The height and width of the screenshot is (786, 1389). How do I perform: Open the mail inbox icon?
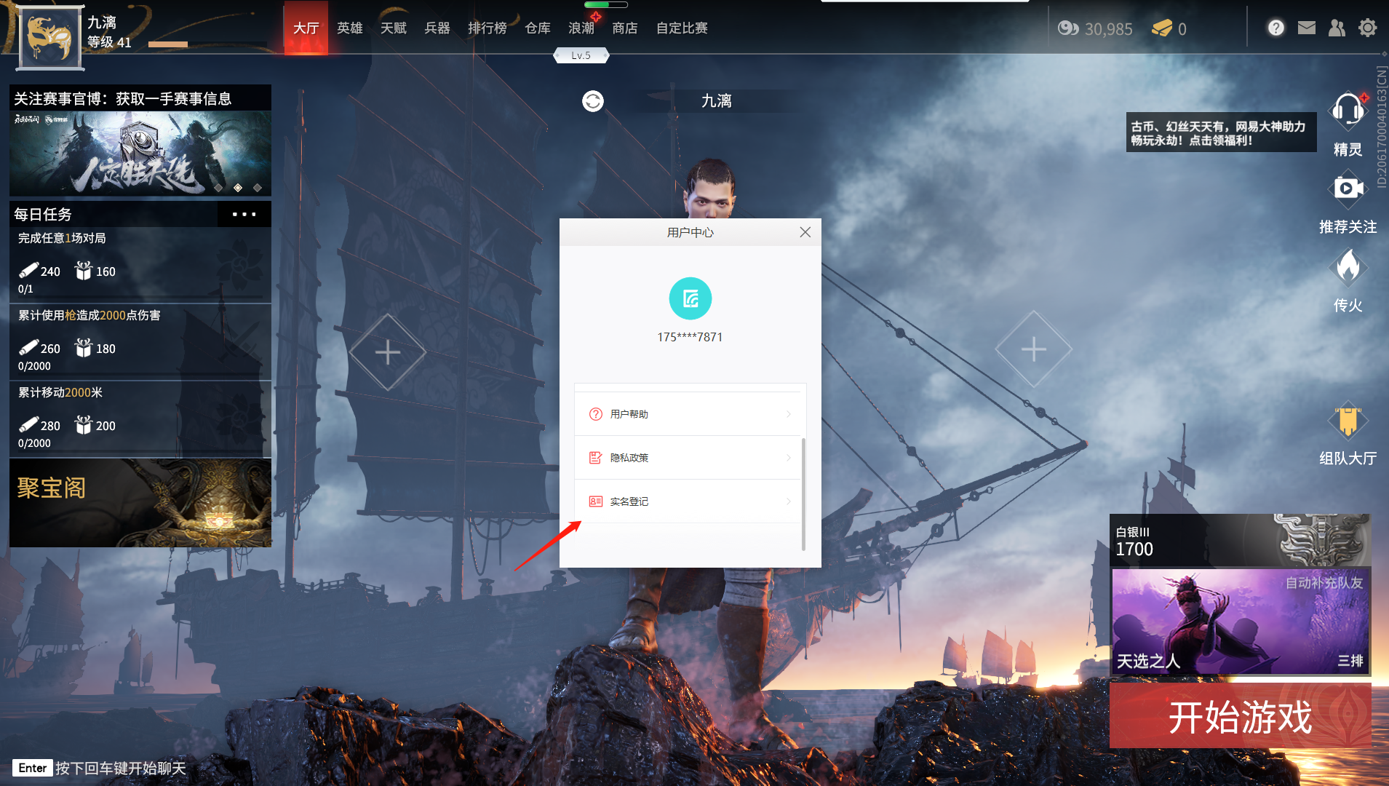click(x=1306, y=28)
